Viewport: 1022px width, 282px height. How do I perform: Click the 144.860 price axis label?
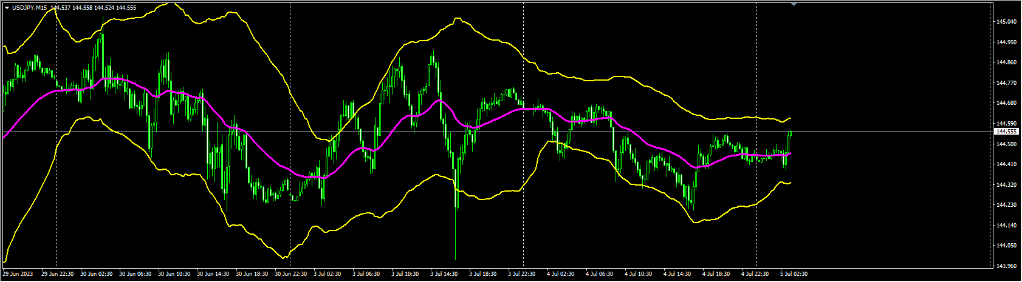pyautogui.click(x=1007, y=62)
